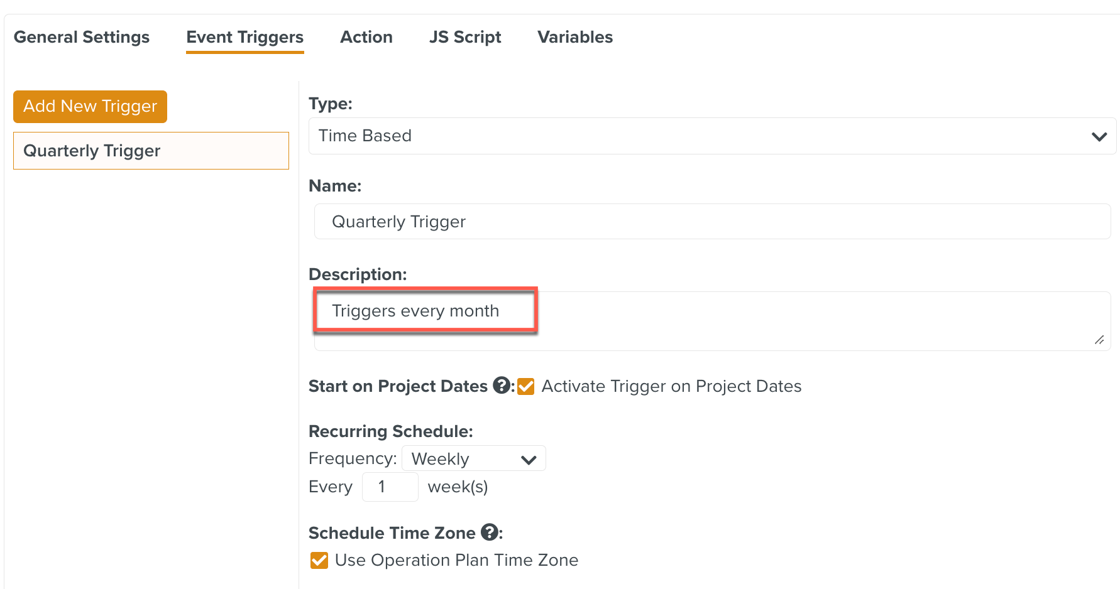Click the Type dropdown chevron arrow

point(1099,136)
